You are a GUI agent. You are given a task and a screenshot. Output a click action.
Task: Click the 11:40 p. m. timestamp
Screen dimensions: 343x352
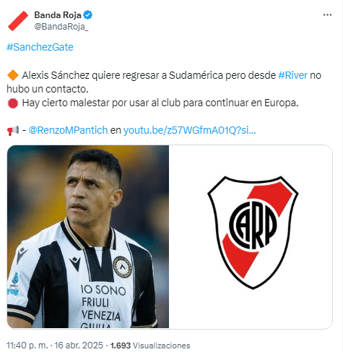tap(27, 345)
